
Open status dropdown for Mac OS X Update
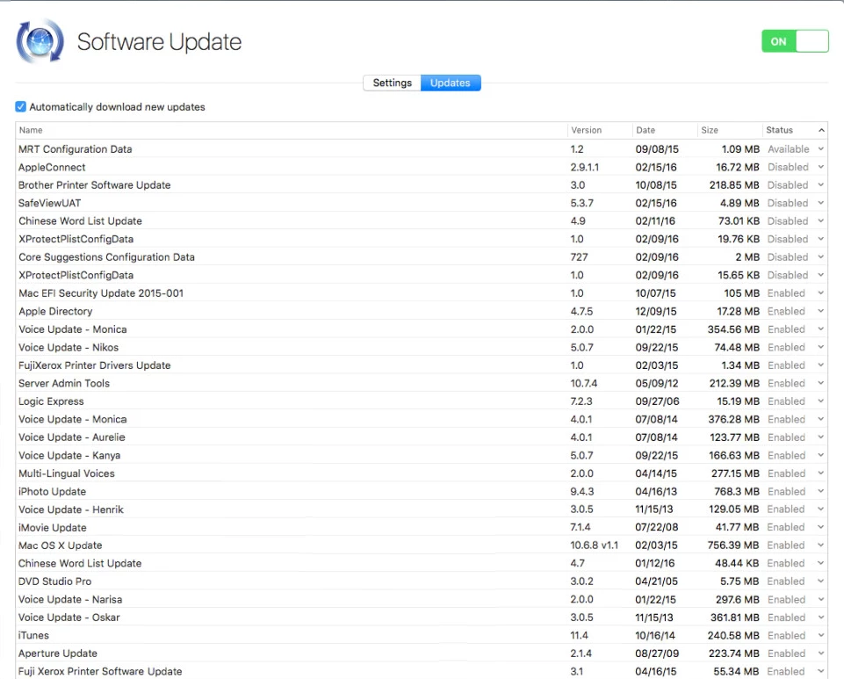(821, 545)
